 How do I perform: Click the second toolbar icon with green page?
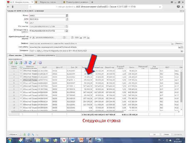[16, 62]
